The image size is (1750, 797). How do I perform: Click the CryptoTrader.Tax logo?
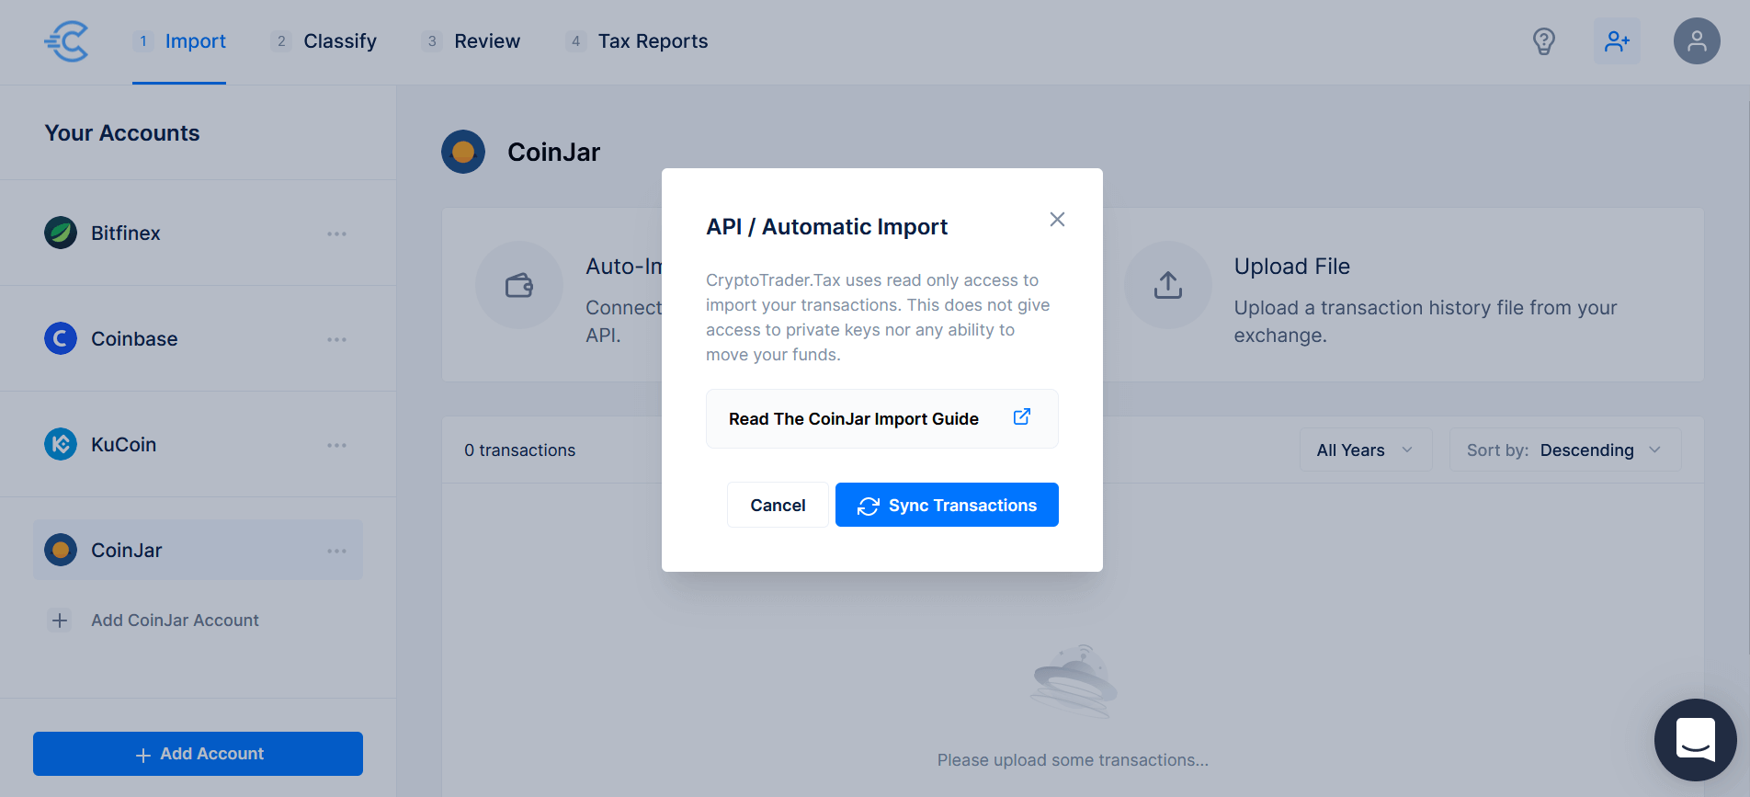pos(66,41)
